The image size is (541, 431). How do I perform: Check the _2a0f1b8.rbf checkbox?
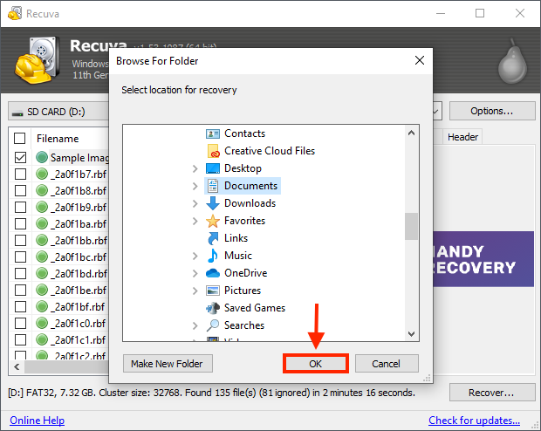20,190
